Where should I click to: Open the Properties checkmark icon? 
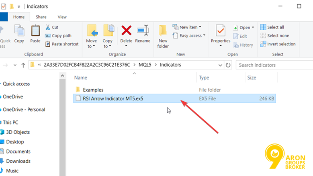click(x=221, y=31)
